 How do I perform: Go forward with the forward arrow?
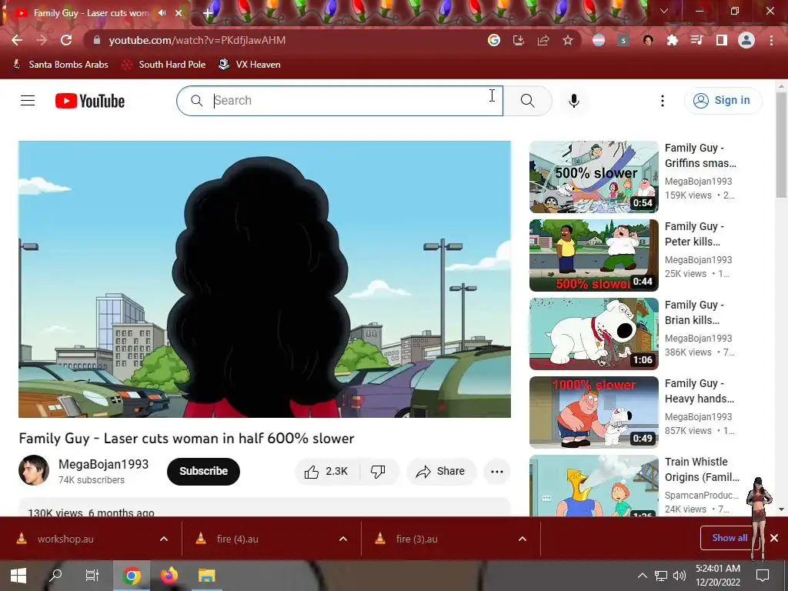tap(42, 40)
